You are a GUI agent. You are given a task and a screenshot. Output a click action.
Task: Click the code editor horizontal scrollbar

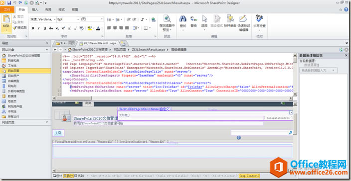[172, 98]
